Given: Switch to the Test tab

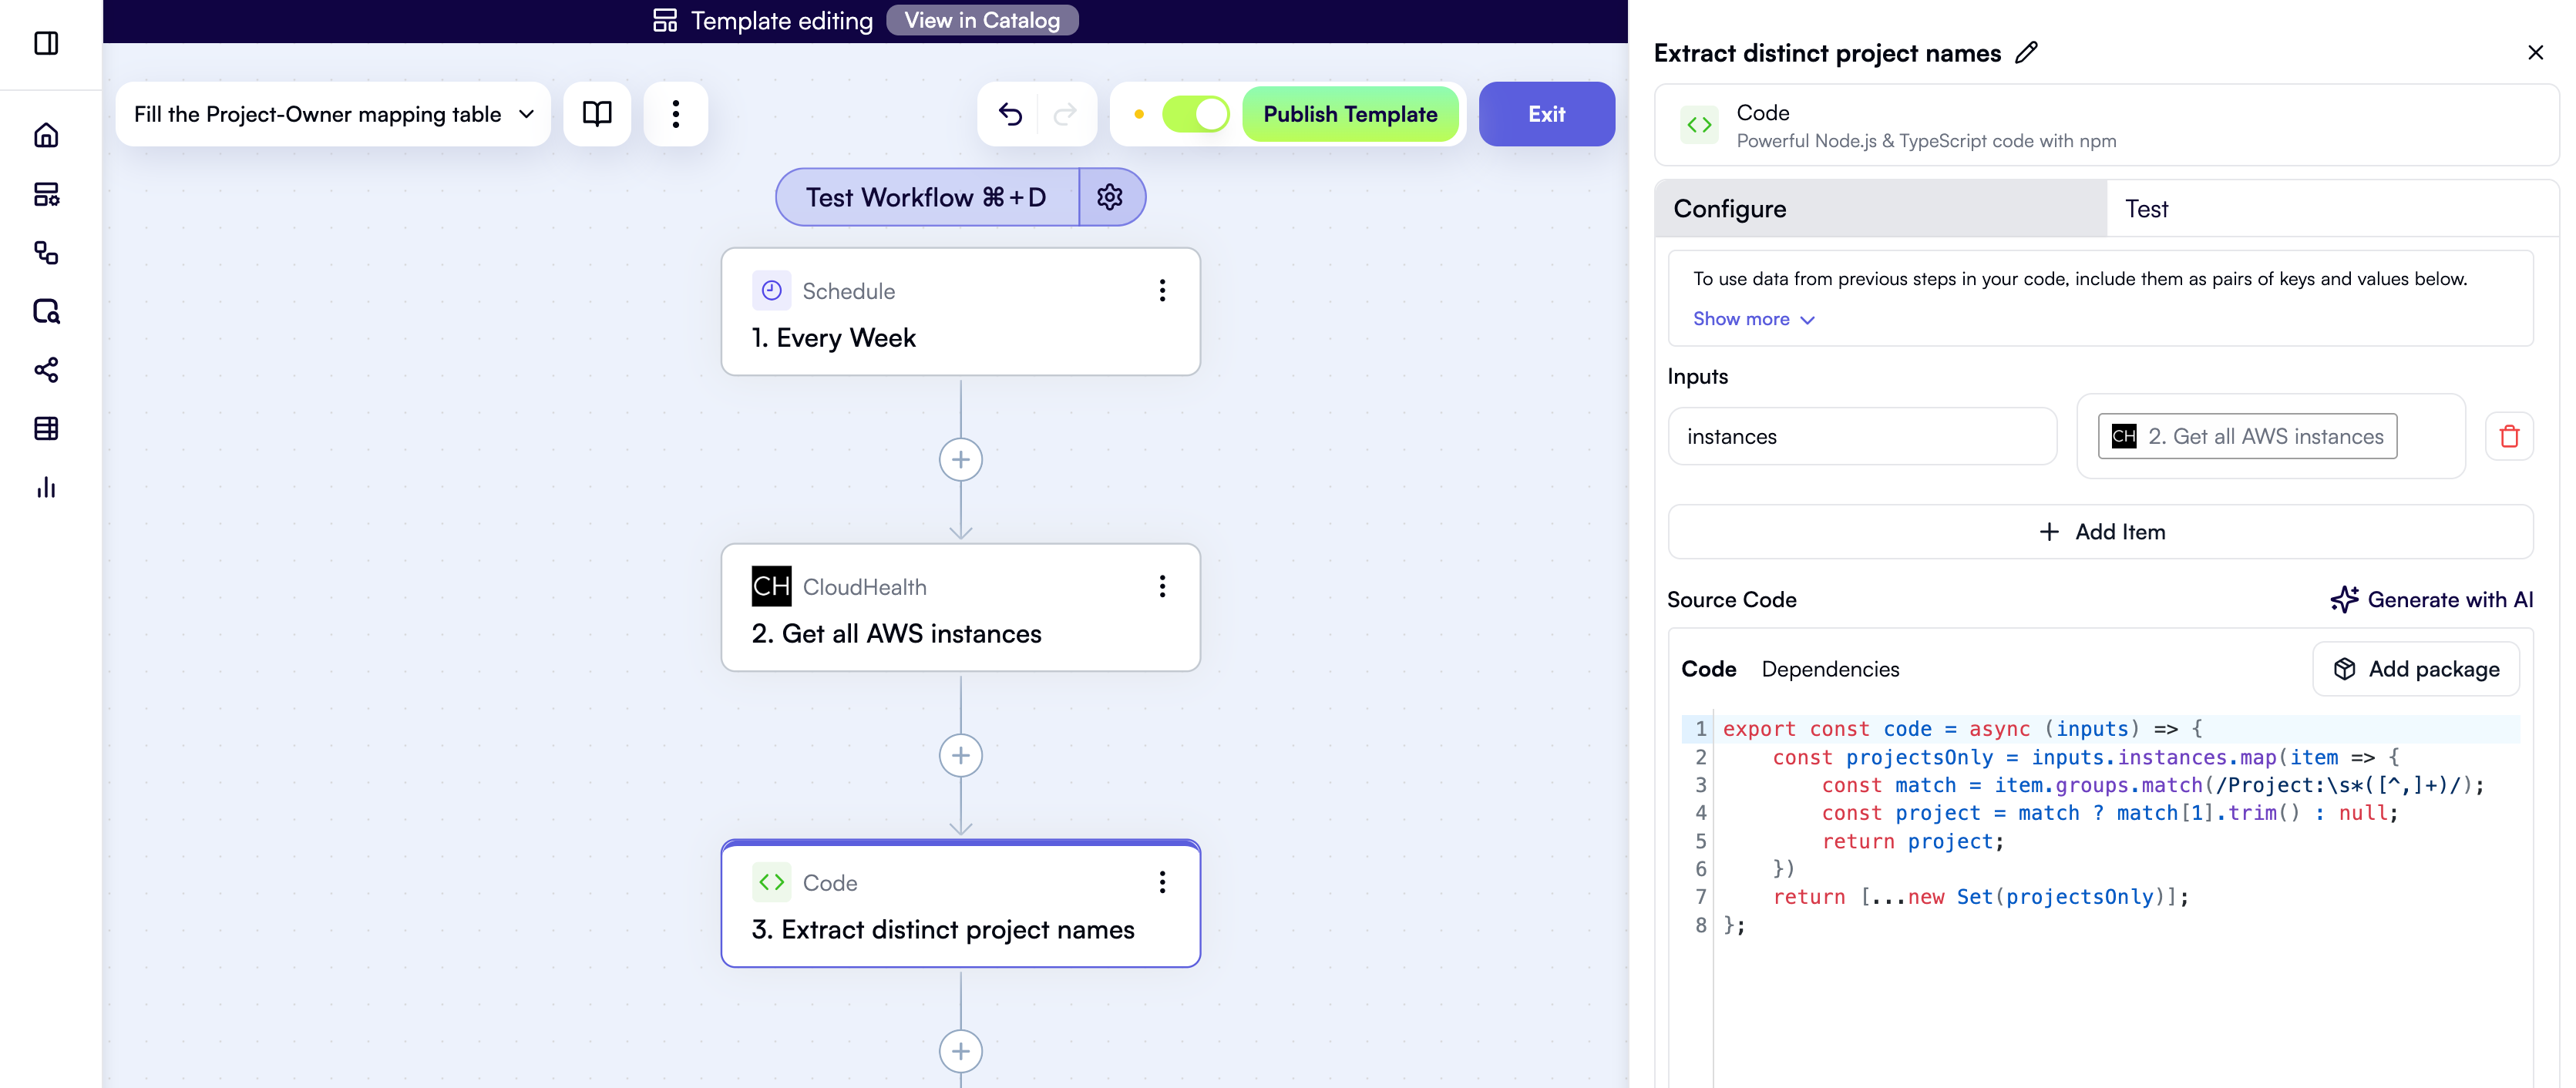Looking at the screenshot, I should click(2146, 209).
